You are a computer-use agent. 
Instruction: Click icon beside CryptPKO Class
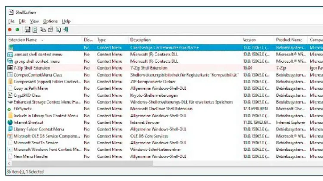[x=10, y=95]
